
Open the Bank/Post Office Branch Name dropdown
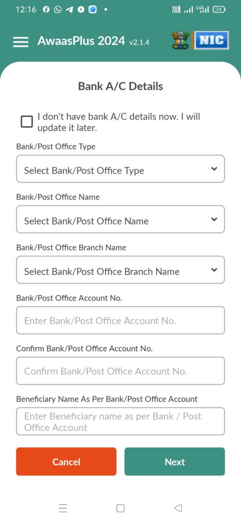tap(120, 270)
